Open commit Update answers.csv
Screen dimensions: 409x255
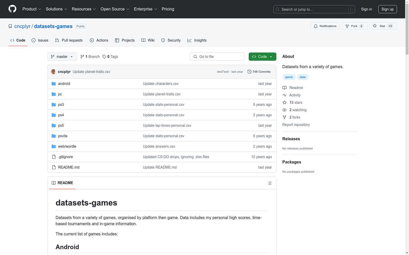pyautogui.click(x=159, y=146)
